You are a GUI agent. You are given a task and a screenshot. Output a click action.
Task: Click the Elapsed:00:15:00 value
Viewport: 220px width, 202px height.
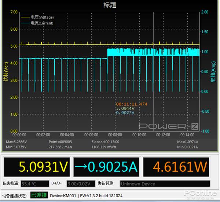[105, 142]
